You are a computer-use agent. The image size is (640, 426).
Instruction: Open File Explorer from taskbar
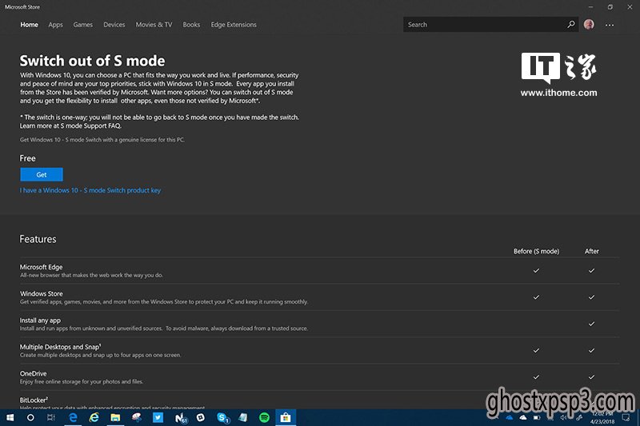[115, 417]
